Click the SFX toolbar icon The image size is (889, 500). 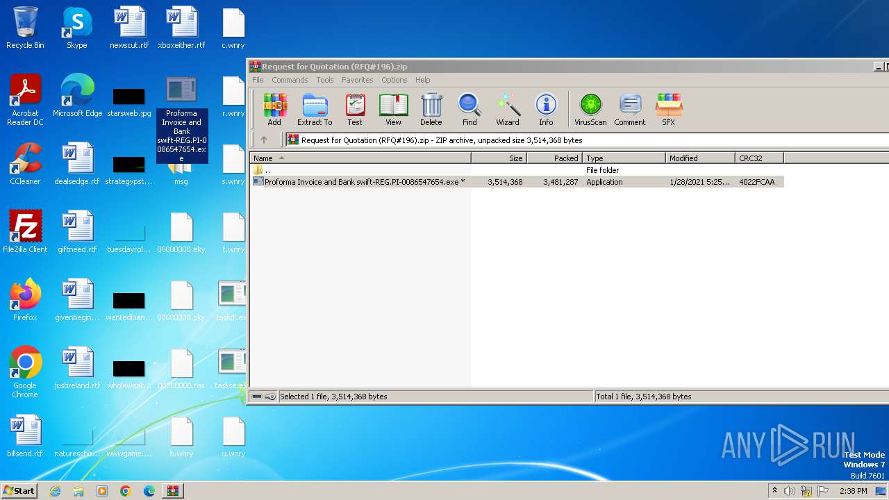669,110
